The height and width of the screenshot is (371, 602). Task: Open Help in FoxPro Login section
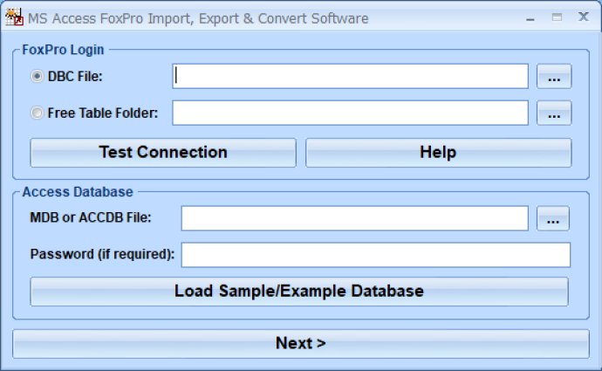tap(439, 153)
